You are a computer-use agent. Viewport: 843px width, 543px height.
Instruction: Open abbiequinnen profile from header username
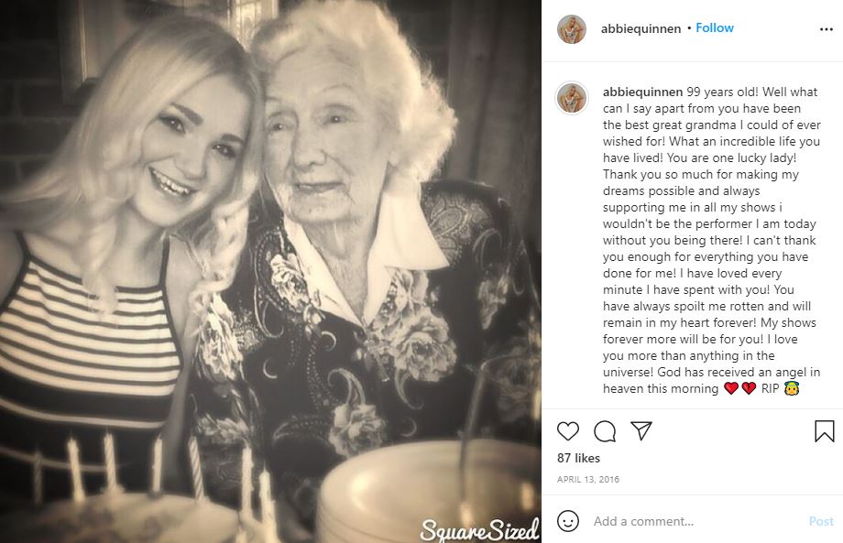[640, 28]
